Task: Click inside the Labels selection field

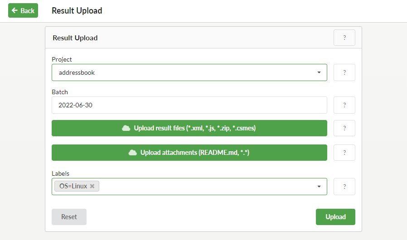Action: (208, 187)
